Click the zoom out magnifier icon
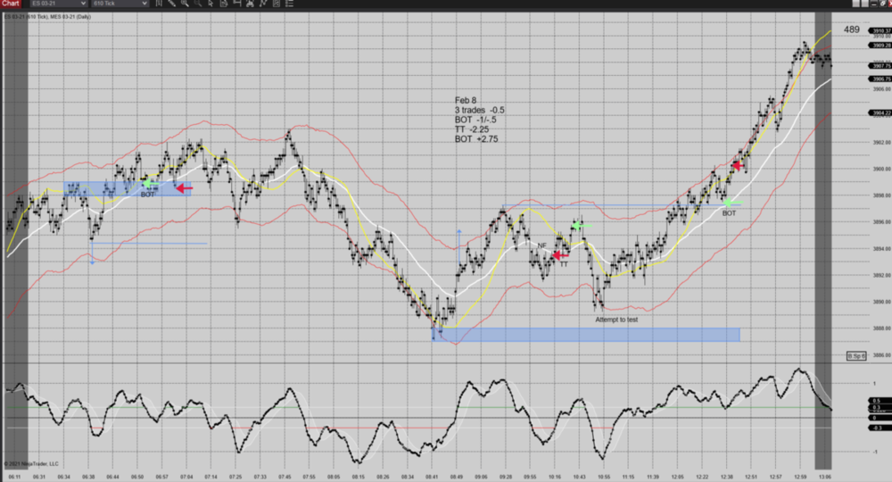Screen dimensions: 892x482 197,4
